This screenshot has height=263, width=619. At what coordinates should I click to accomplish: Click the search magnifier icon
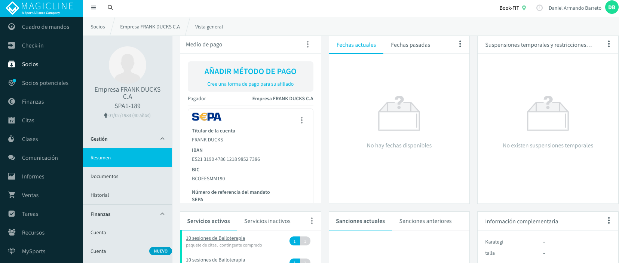point(110,7)
